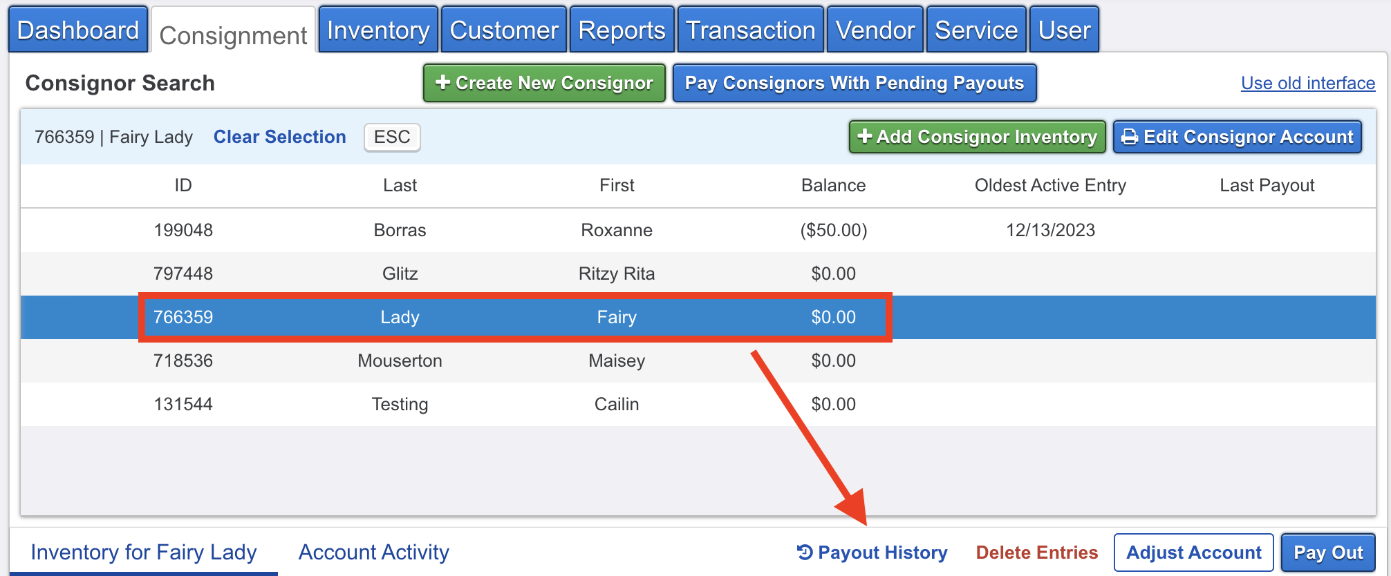Image resolution: width=1391 pixels, height=576 pixels.
Task: Switch to the Inventory tab
Action: 378,30
